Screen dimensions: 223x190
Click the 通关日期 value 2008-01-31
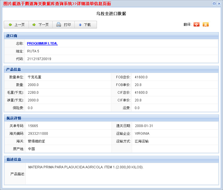(144, 126)
